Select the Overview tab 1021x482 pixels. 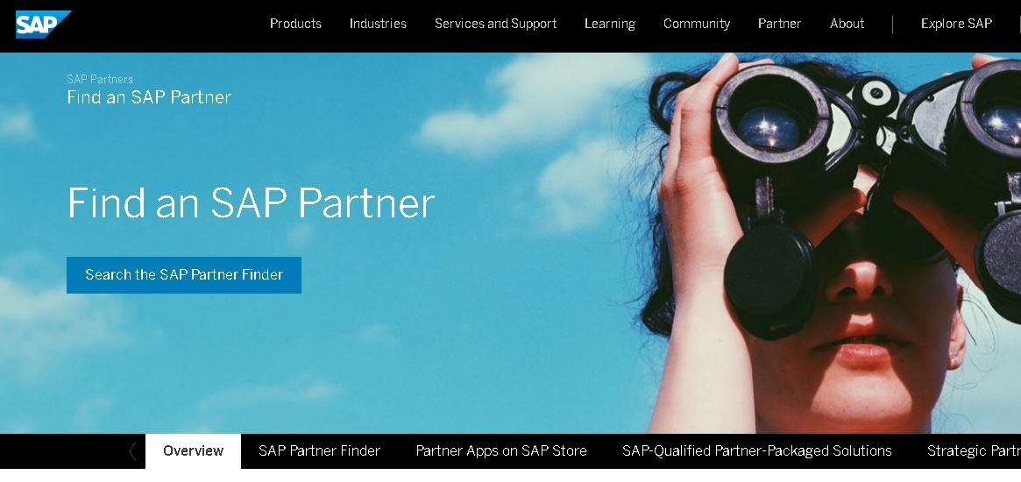point(194,450)
